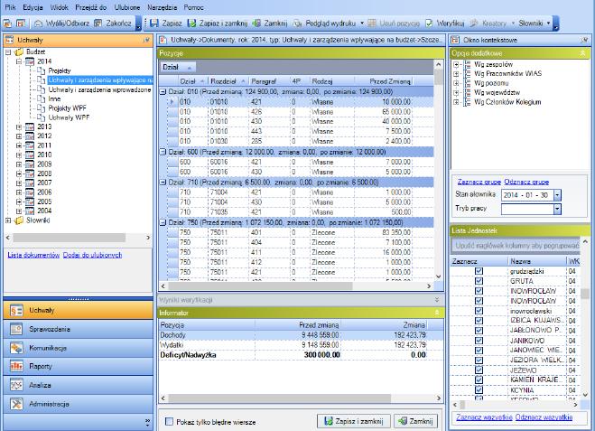Enable Pokaż tylko błędne wiersze checkbox
Screen dimensions: 595x431
[x=169, y=421]
